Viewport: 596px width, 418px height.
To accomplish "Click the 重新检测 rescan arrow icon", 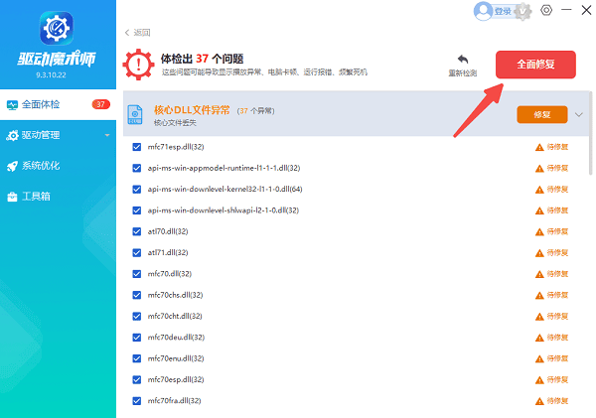I will (463, 60).
